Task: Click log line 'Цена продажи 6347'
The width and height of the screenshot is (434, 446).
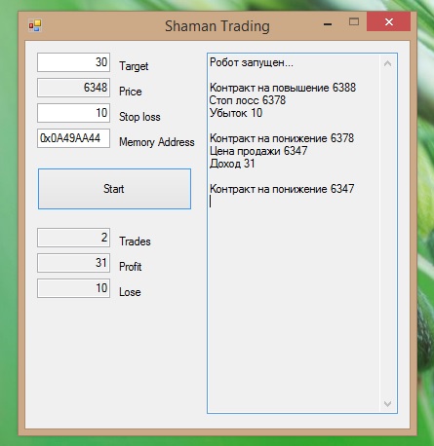Action: tap(258, 151)
